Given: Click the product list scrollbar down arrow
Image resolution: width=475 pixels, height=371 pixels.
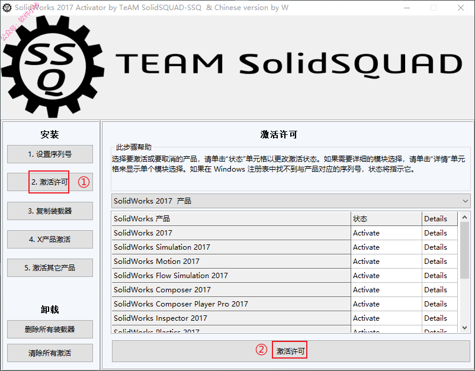Looking at the screenshot, I should (465, 328).
